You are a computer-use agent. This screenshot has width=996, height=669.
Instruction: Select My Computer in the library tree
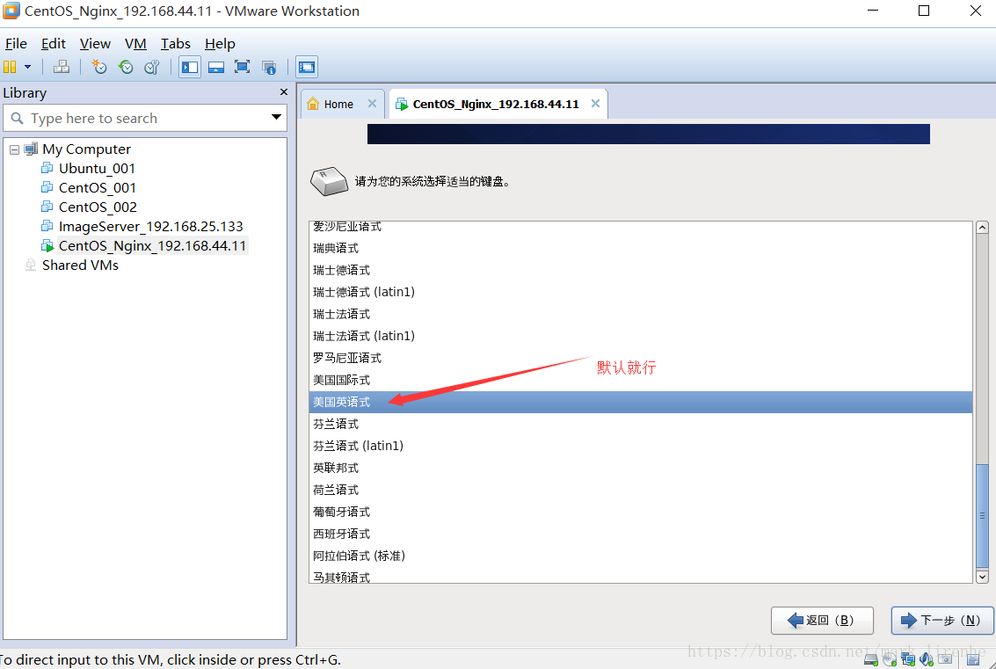click(86, 149)
